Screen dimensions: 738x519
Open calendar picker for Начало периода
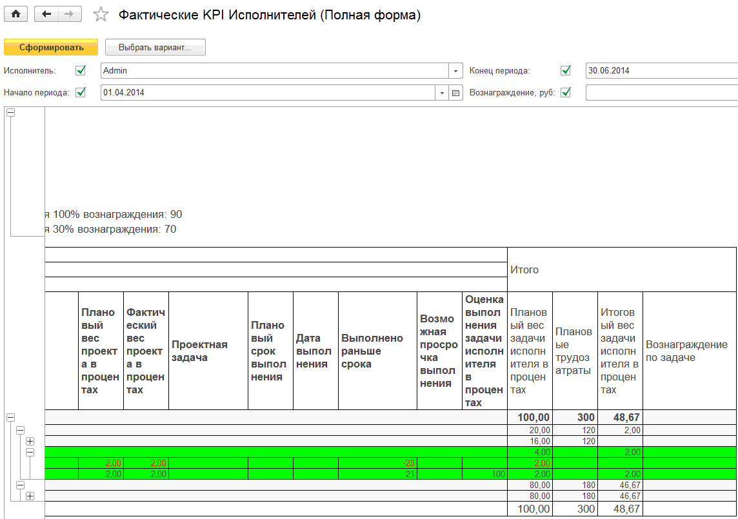(x=456, y=93)
